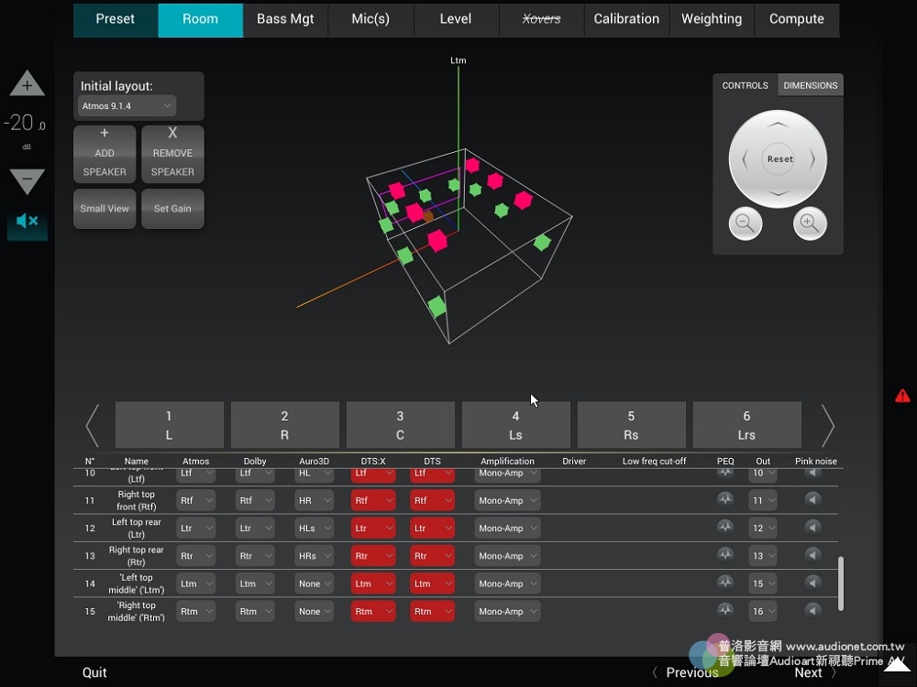The width and height of the screenshot is (917, 687).
Task: Toggle the mute speaker icon
Action: [27, 222]
